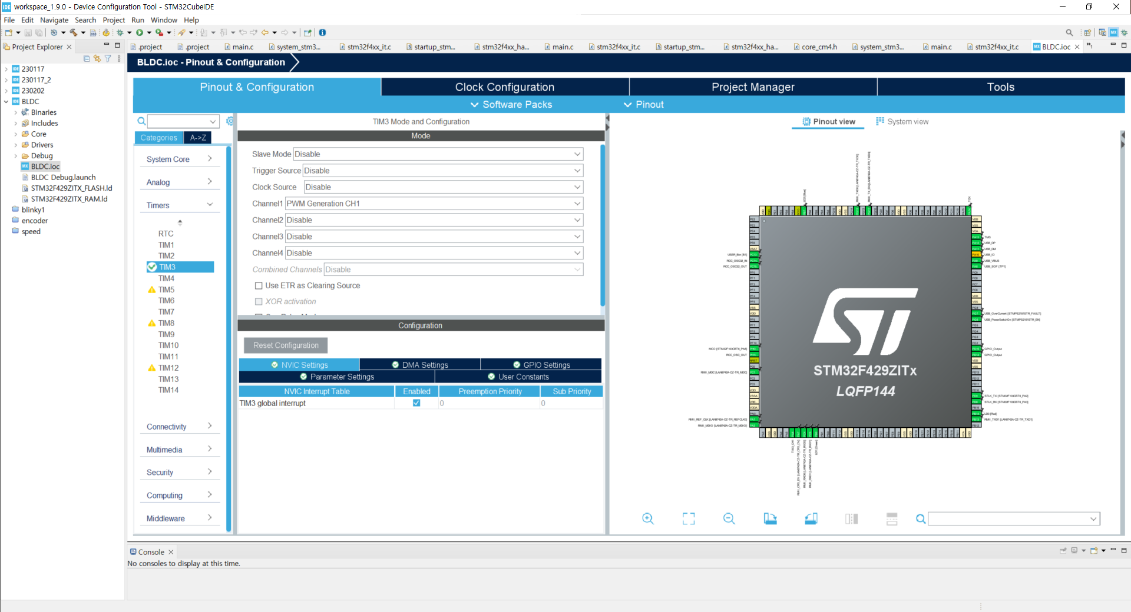
Task: Open the category settings gear icon
Action: coord(230,121)
